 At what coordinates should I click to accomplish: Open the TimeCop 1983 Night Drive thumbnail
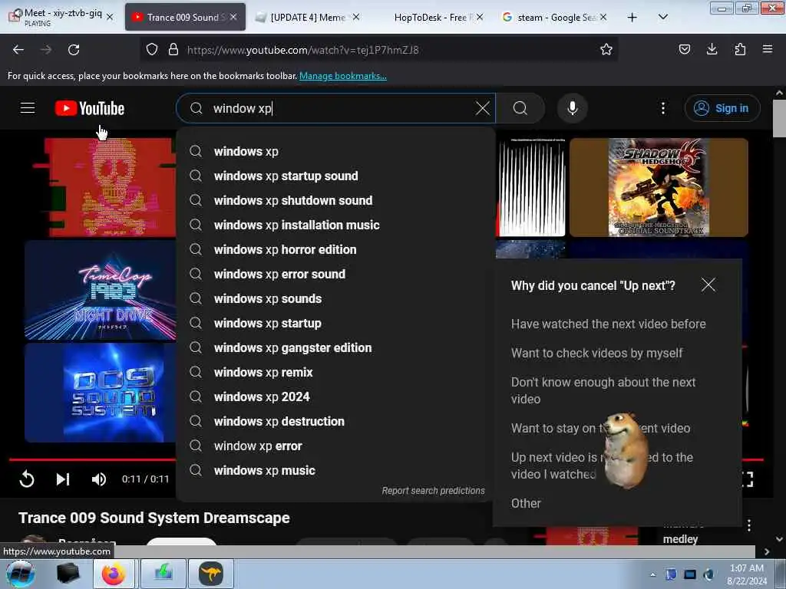pos(101,290)
